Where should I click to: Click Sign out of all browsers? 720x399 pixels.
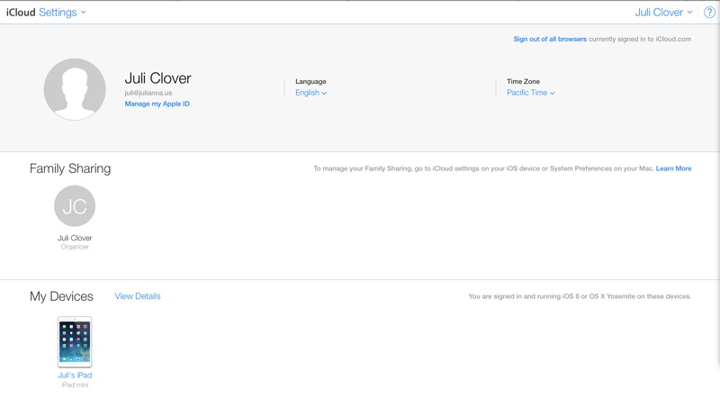click(x=550, y=39)
